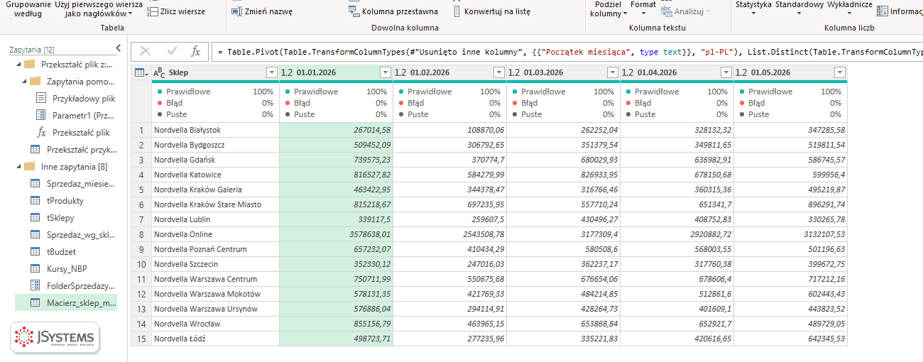This screenshot has width=923, height=362.
Task: Click 1.2 type icon of 01.03.2026 column
Action: click(x=514, y=72)
